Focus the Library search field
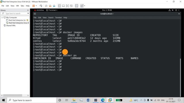Image resolution: width=184 pixels, height=103 pixels. pos(15,13)
